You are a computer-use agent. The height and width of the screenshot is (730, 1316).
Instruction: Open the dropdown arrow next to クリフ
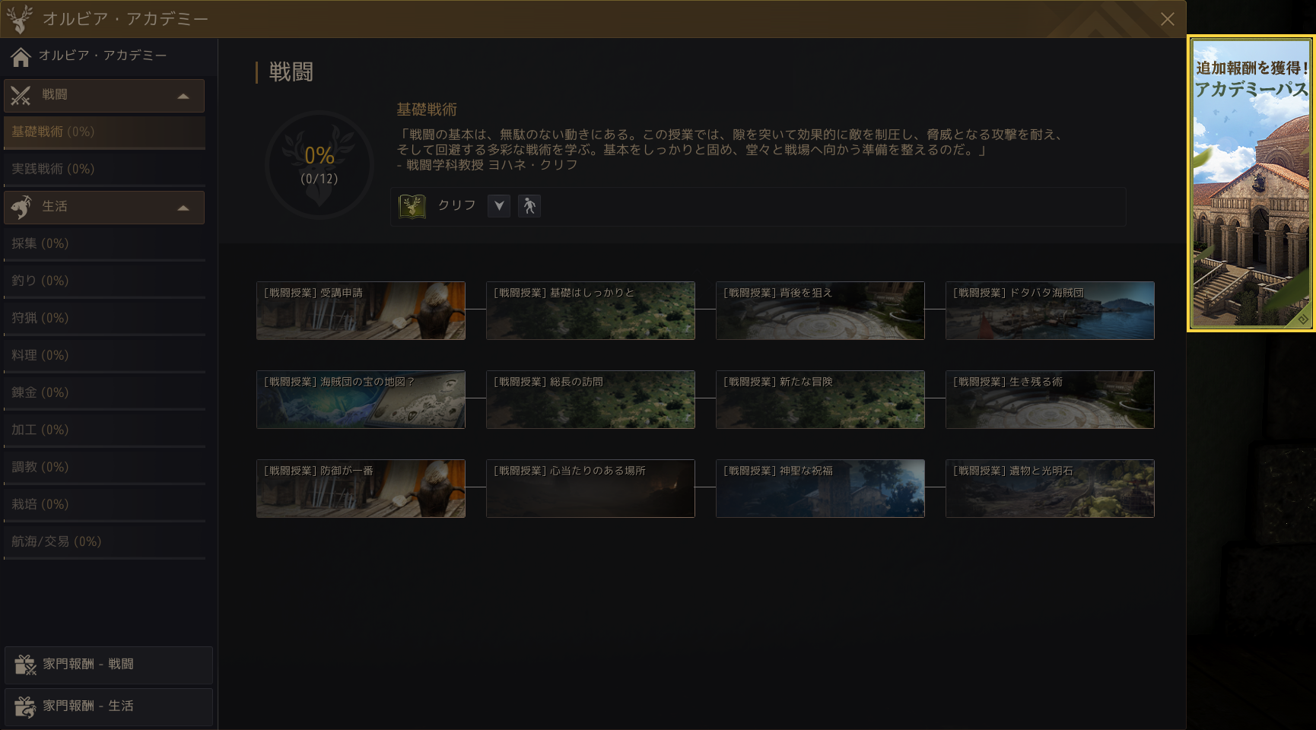point(498,205)
